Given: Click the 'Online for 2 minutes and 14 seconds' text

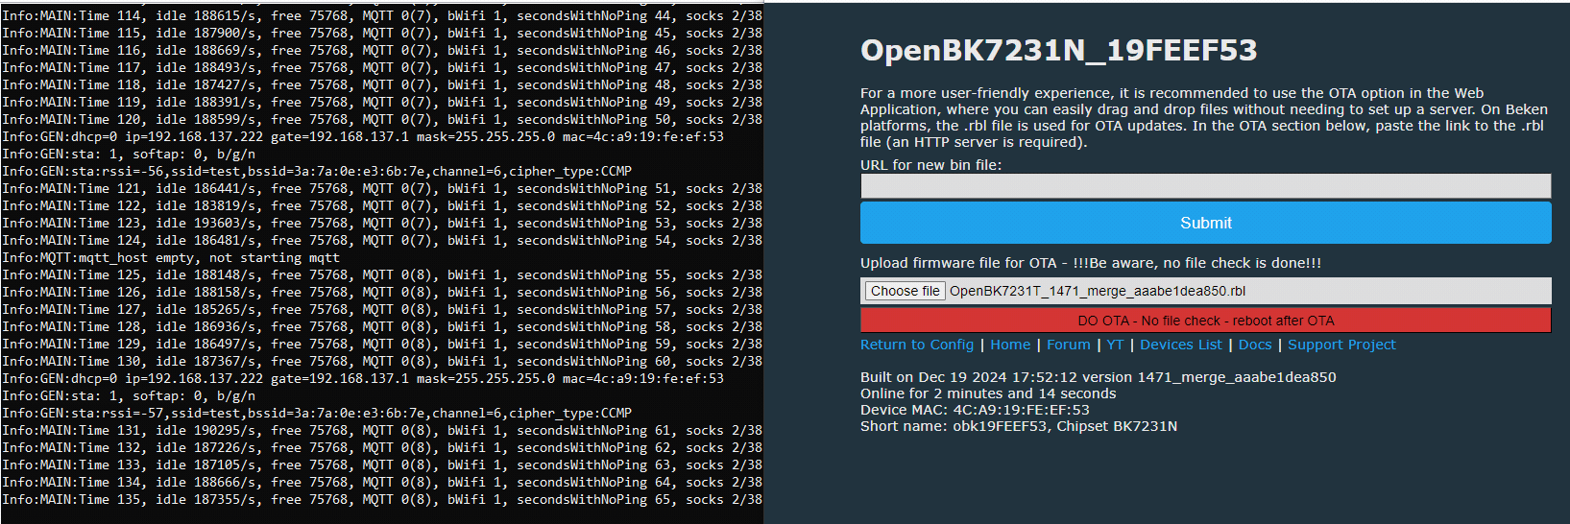Looking at the screenshot, I should coord(988,393).
